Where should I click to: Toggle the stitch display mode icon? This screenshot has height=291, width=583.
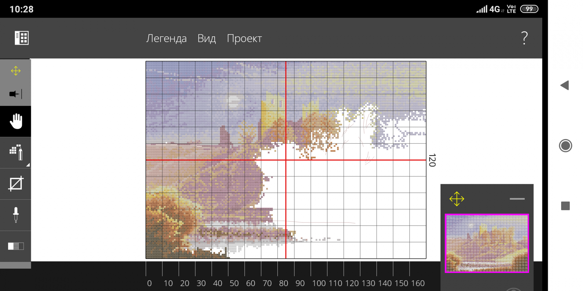click(16, 246)
